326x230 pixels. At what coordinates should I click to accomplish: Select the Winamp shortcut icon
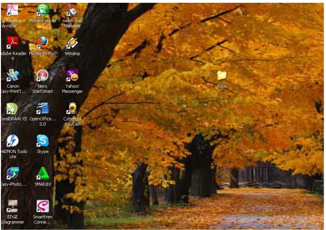tap(73, 43)
